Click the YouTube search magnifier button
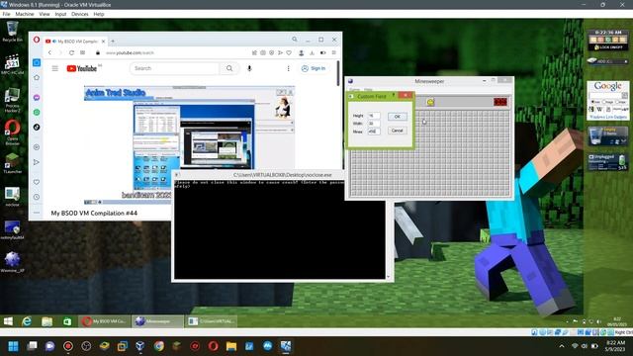The height and width of the screenshot is (356, 633). (229, 68)
